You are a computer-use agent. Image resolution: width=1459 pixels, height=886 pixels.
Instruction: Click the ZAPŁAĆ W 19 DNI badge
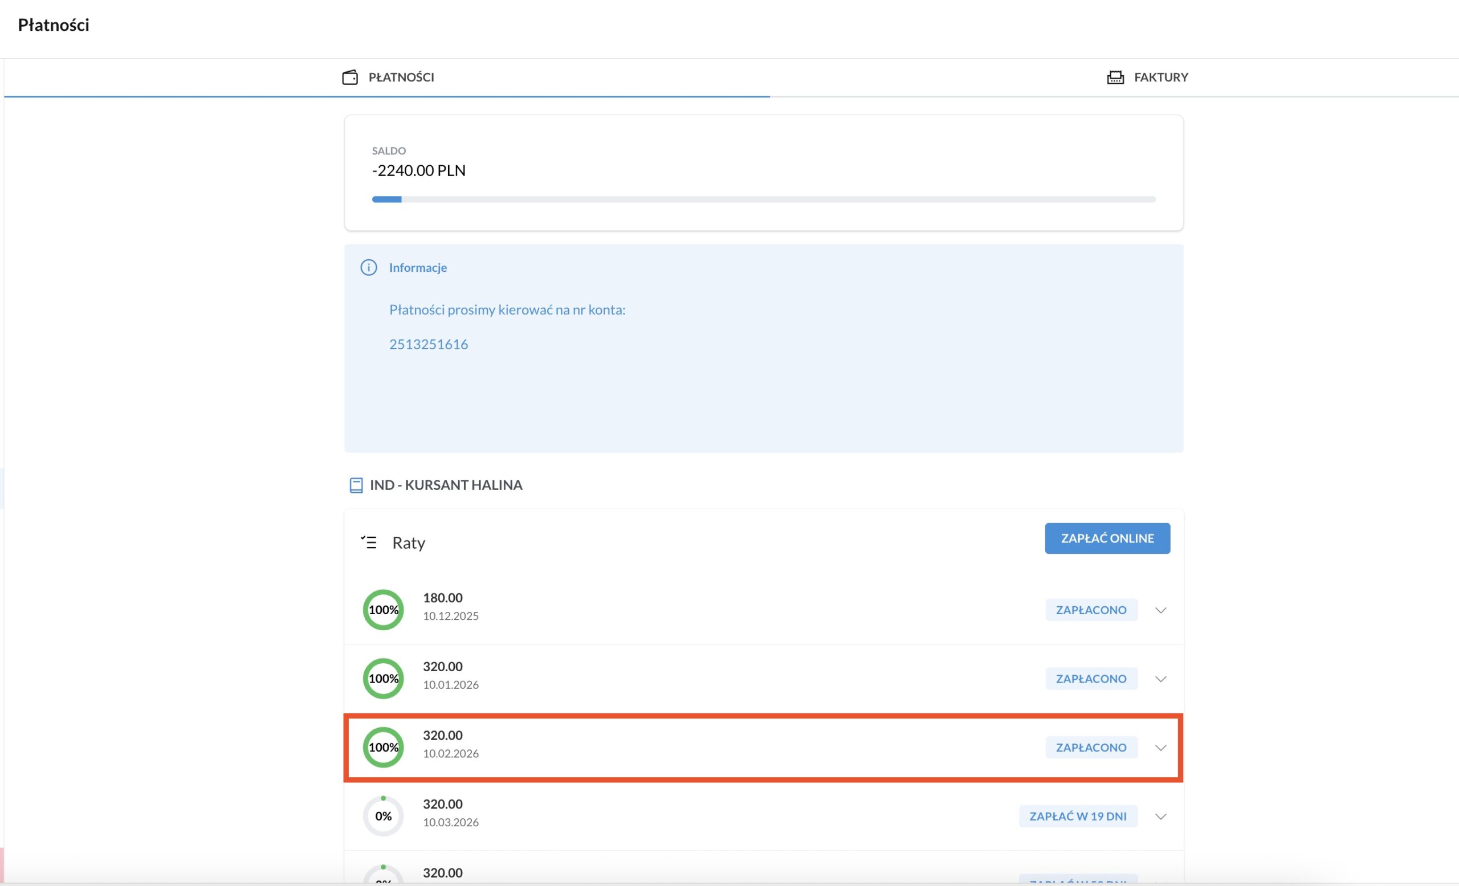click(x=1078, y=816)
